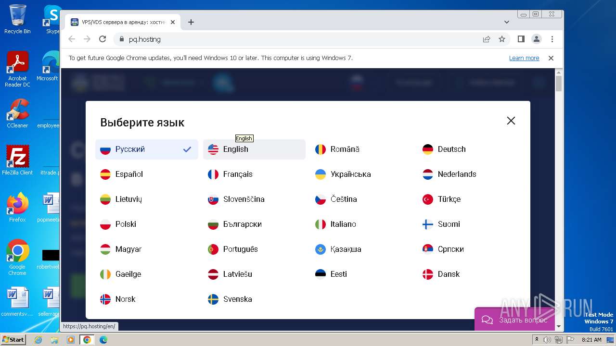616x346 pixels.
Task: Close the VPS/VDS browser tab
Action: pos(173,22)
